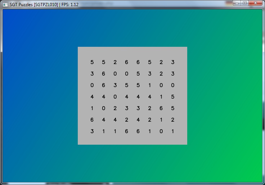The height and width of the screenshot is (185, 265).
Task: Click the only 0 in the fifth row
Action: click(x=103, y=108)
